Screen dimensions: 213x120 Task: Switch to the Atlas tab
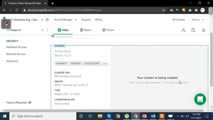point(63,30)
